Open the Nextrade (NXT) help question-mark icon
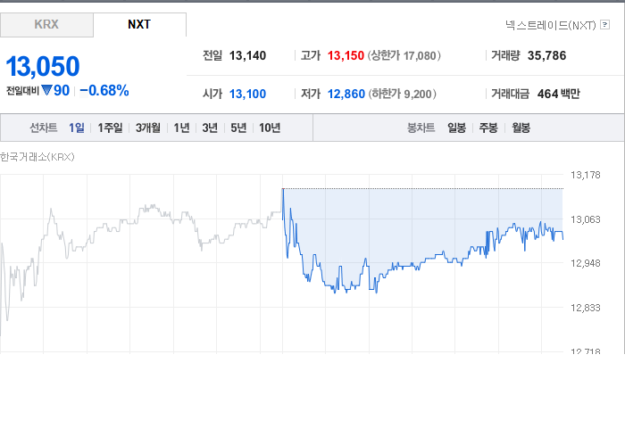The image size is (625, 437). coord(604,25)
